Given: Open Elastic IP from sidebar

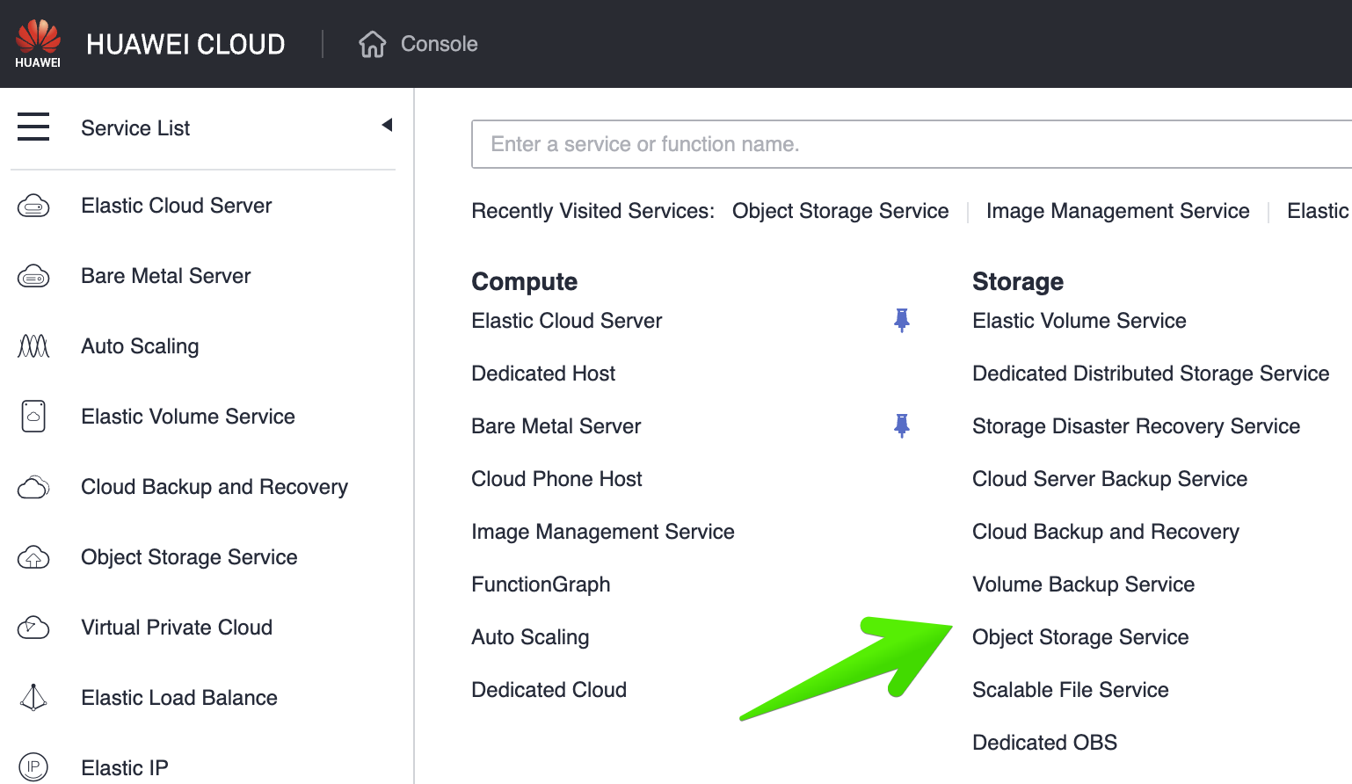Looking at the screenshot, I should pyautogui.click(x=125, y=768).
